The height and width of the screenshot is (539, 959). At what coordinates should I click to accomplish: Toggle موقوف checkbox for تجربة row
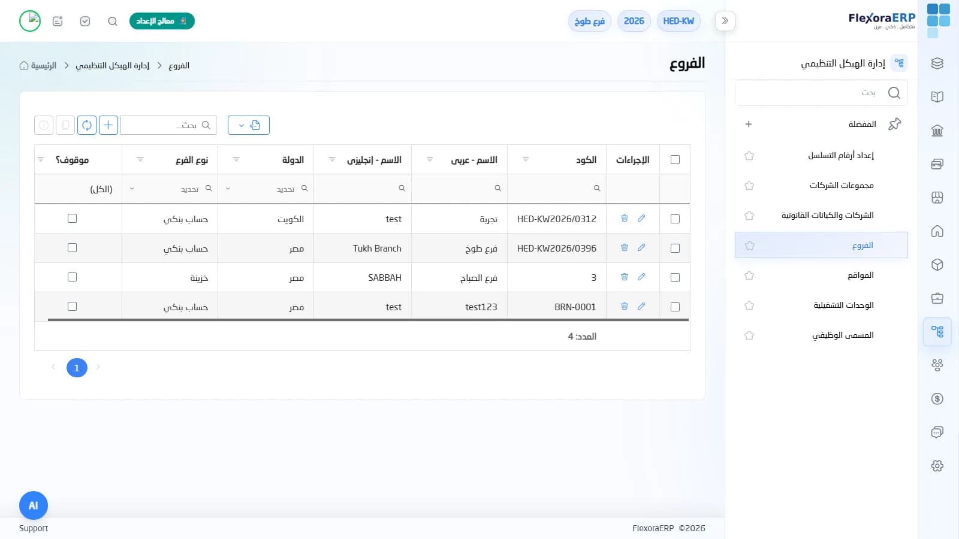[x=73, y=219]
